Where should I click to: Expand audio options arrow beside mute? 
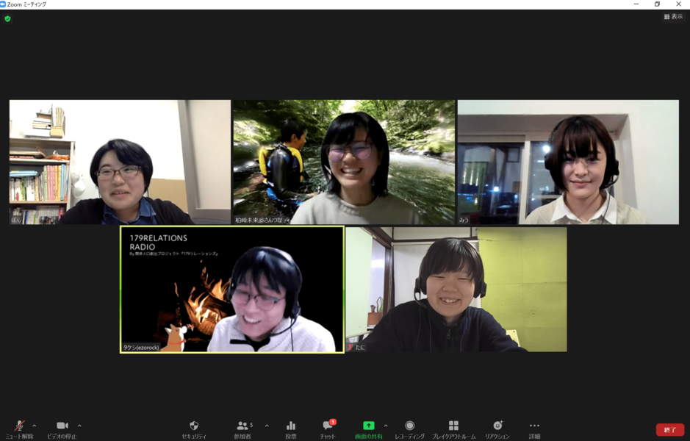pyautogui.click(x=35, y=426)
